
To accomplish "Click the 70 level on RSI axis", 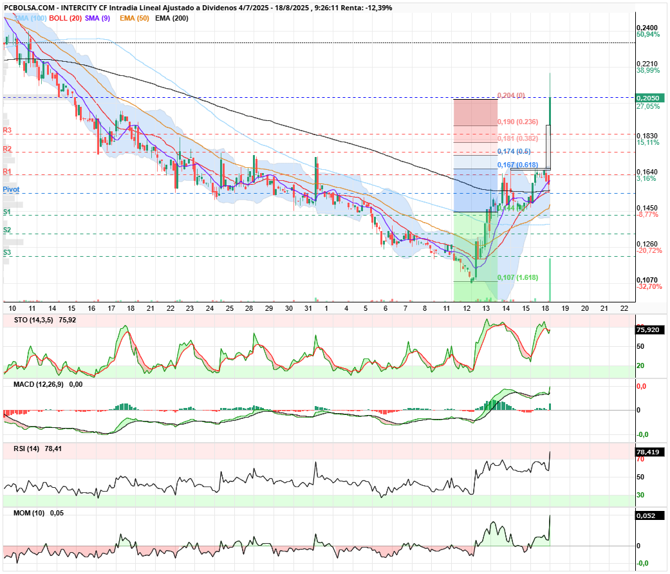I will [640, 459].
